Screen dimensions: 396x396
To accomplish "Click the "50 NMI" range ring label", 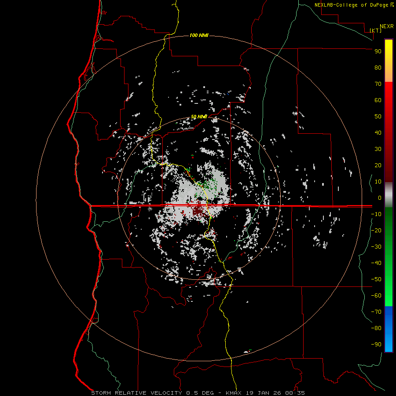I will point(199,117).
